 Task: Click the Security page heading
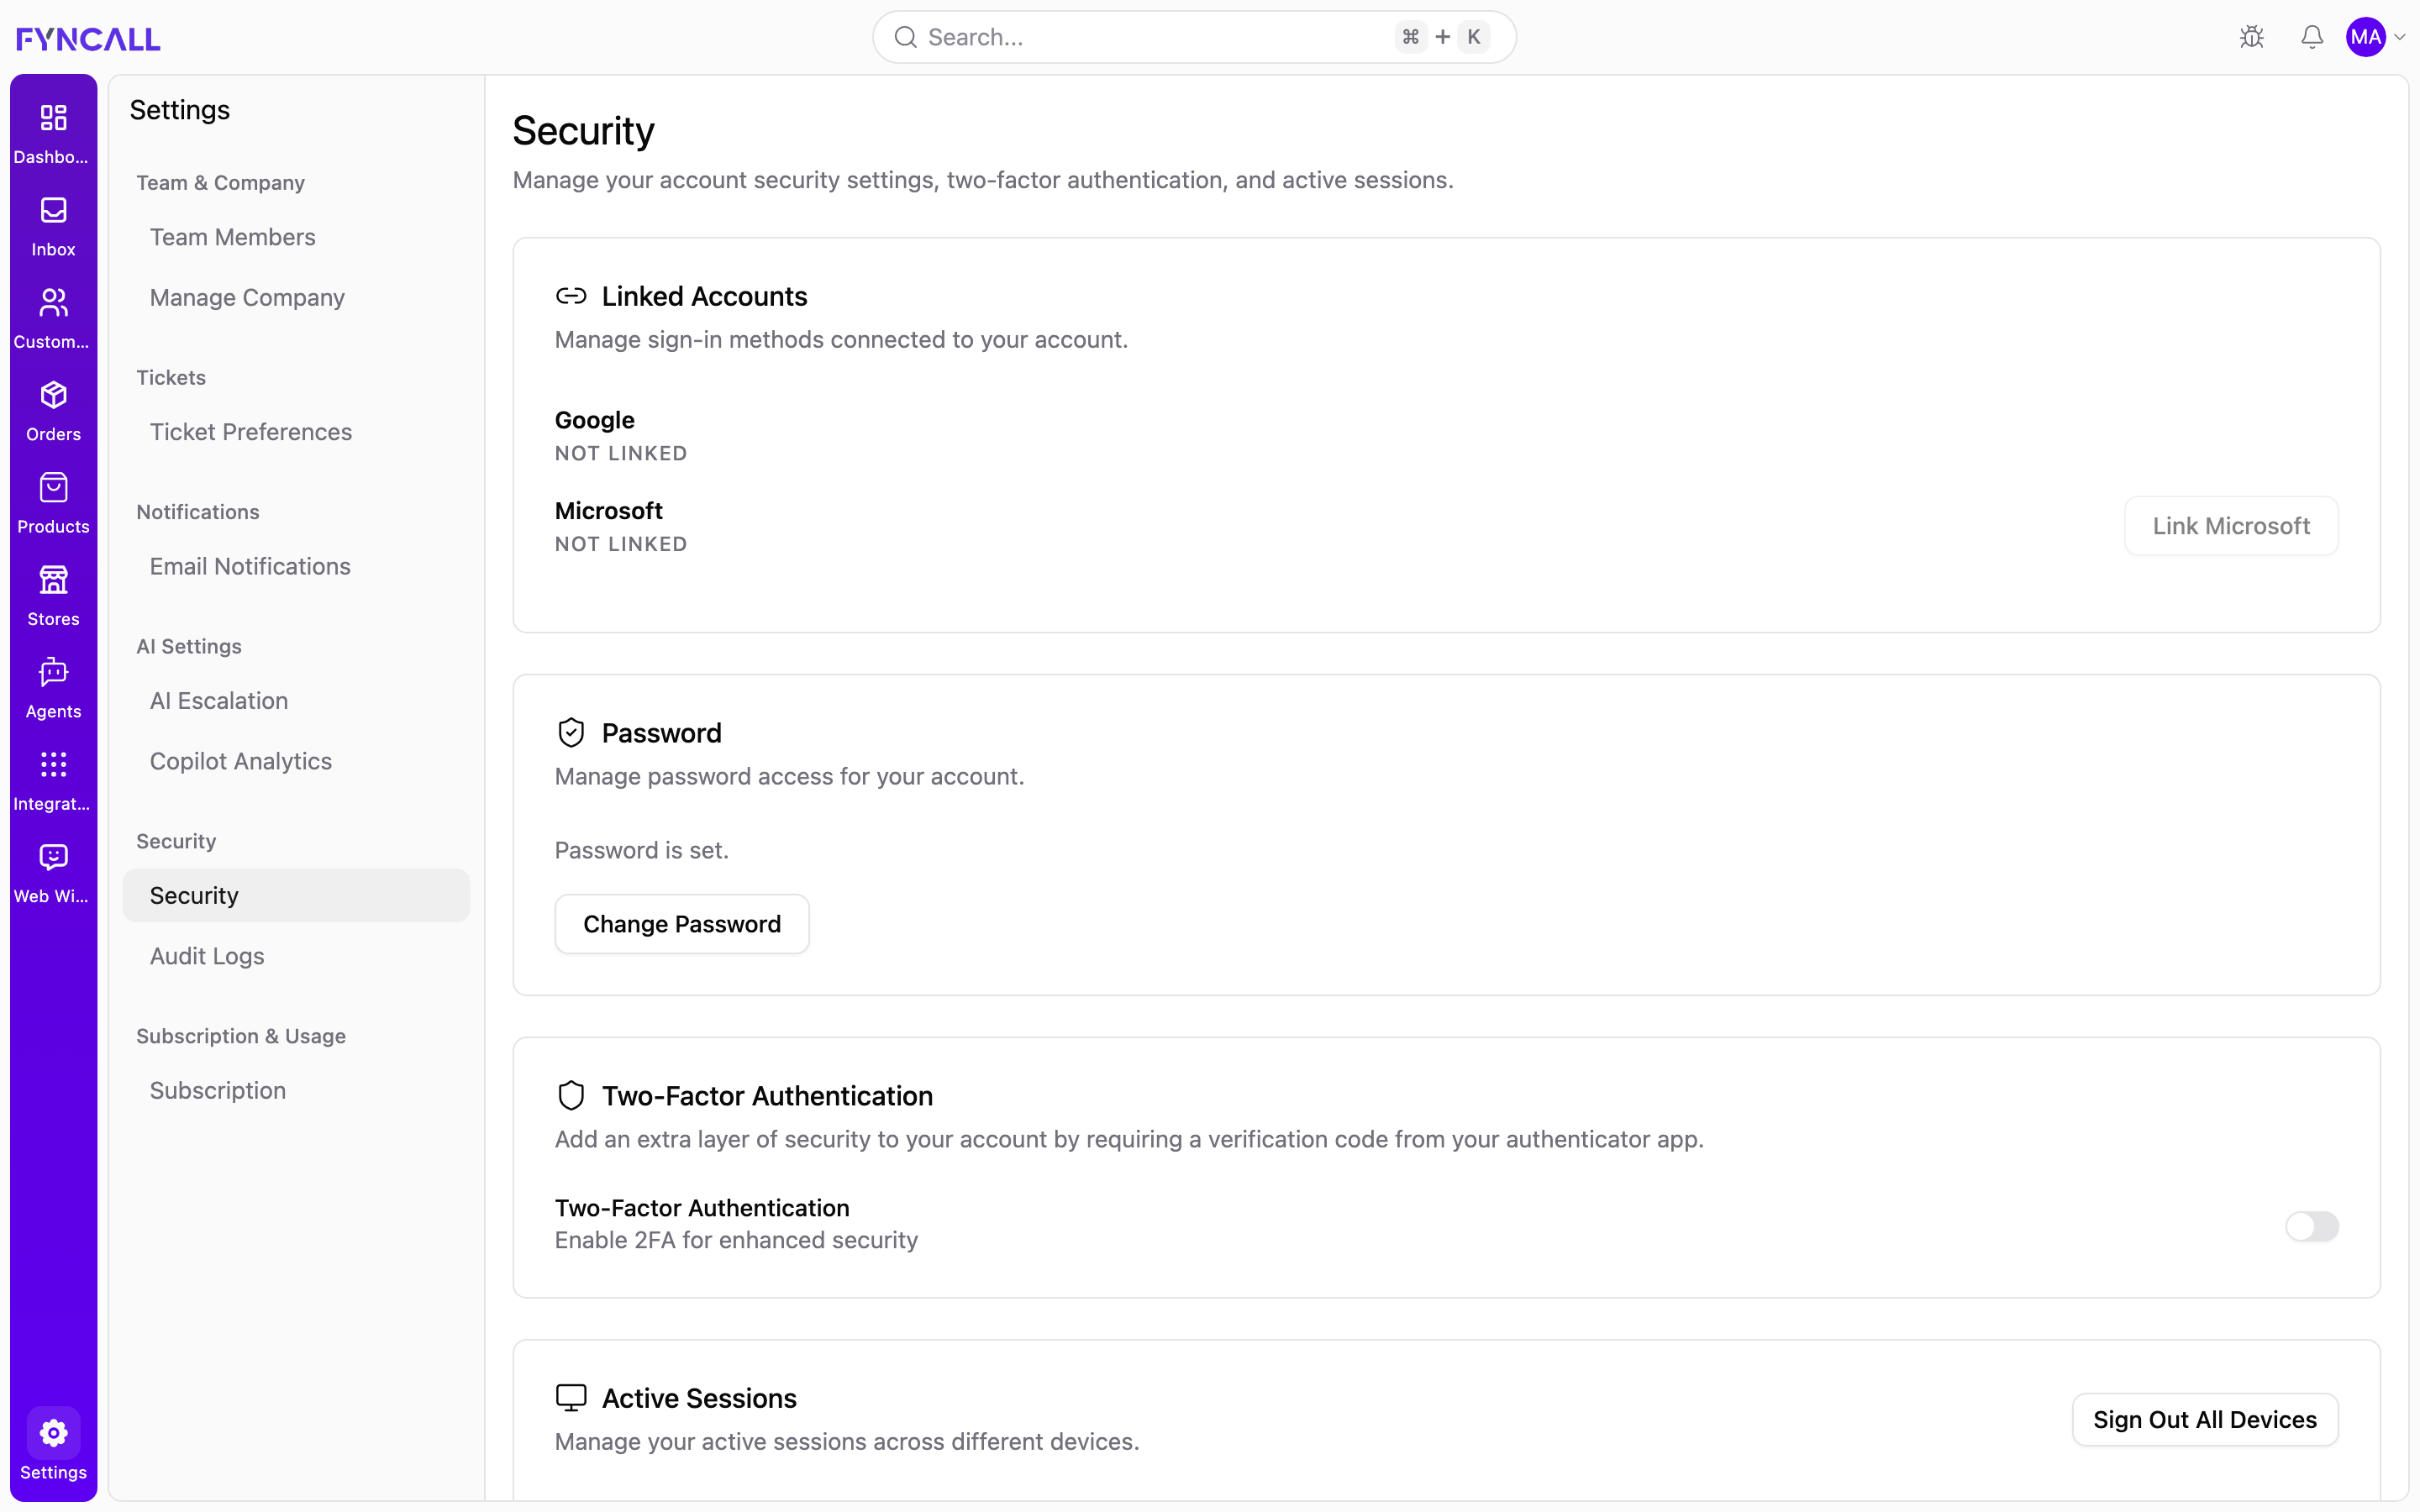point(584,131)
